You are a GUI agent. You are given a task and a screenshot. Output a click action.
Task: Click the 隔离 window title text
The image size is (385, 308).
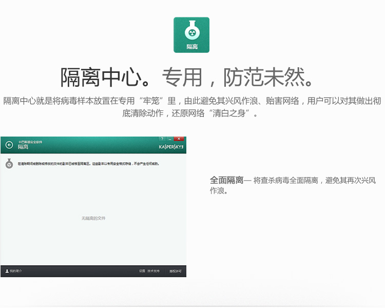pos(23,147)
